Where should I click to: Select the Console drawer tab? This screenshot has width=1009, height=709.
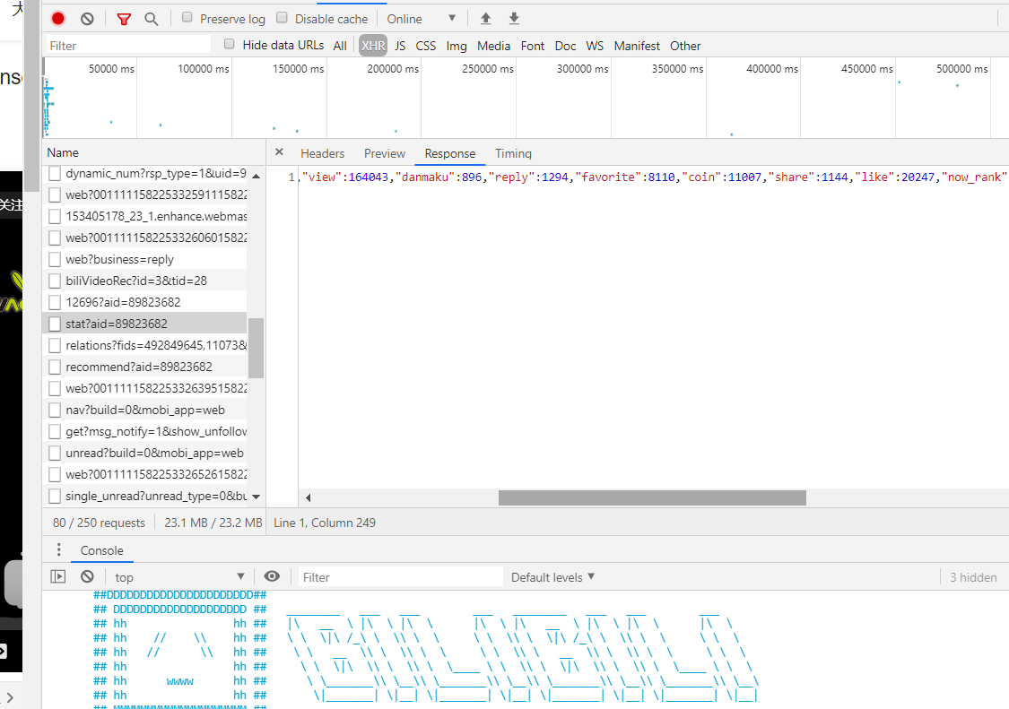pyautogui.click(x=101, y=550)
